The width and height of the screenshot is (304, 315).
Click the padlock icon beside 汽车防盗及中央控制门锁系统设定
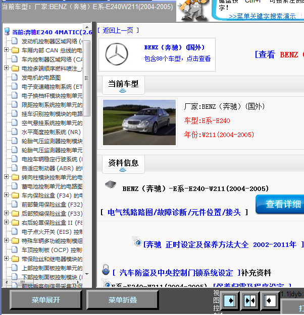(x=106, y=270)
